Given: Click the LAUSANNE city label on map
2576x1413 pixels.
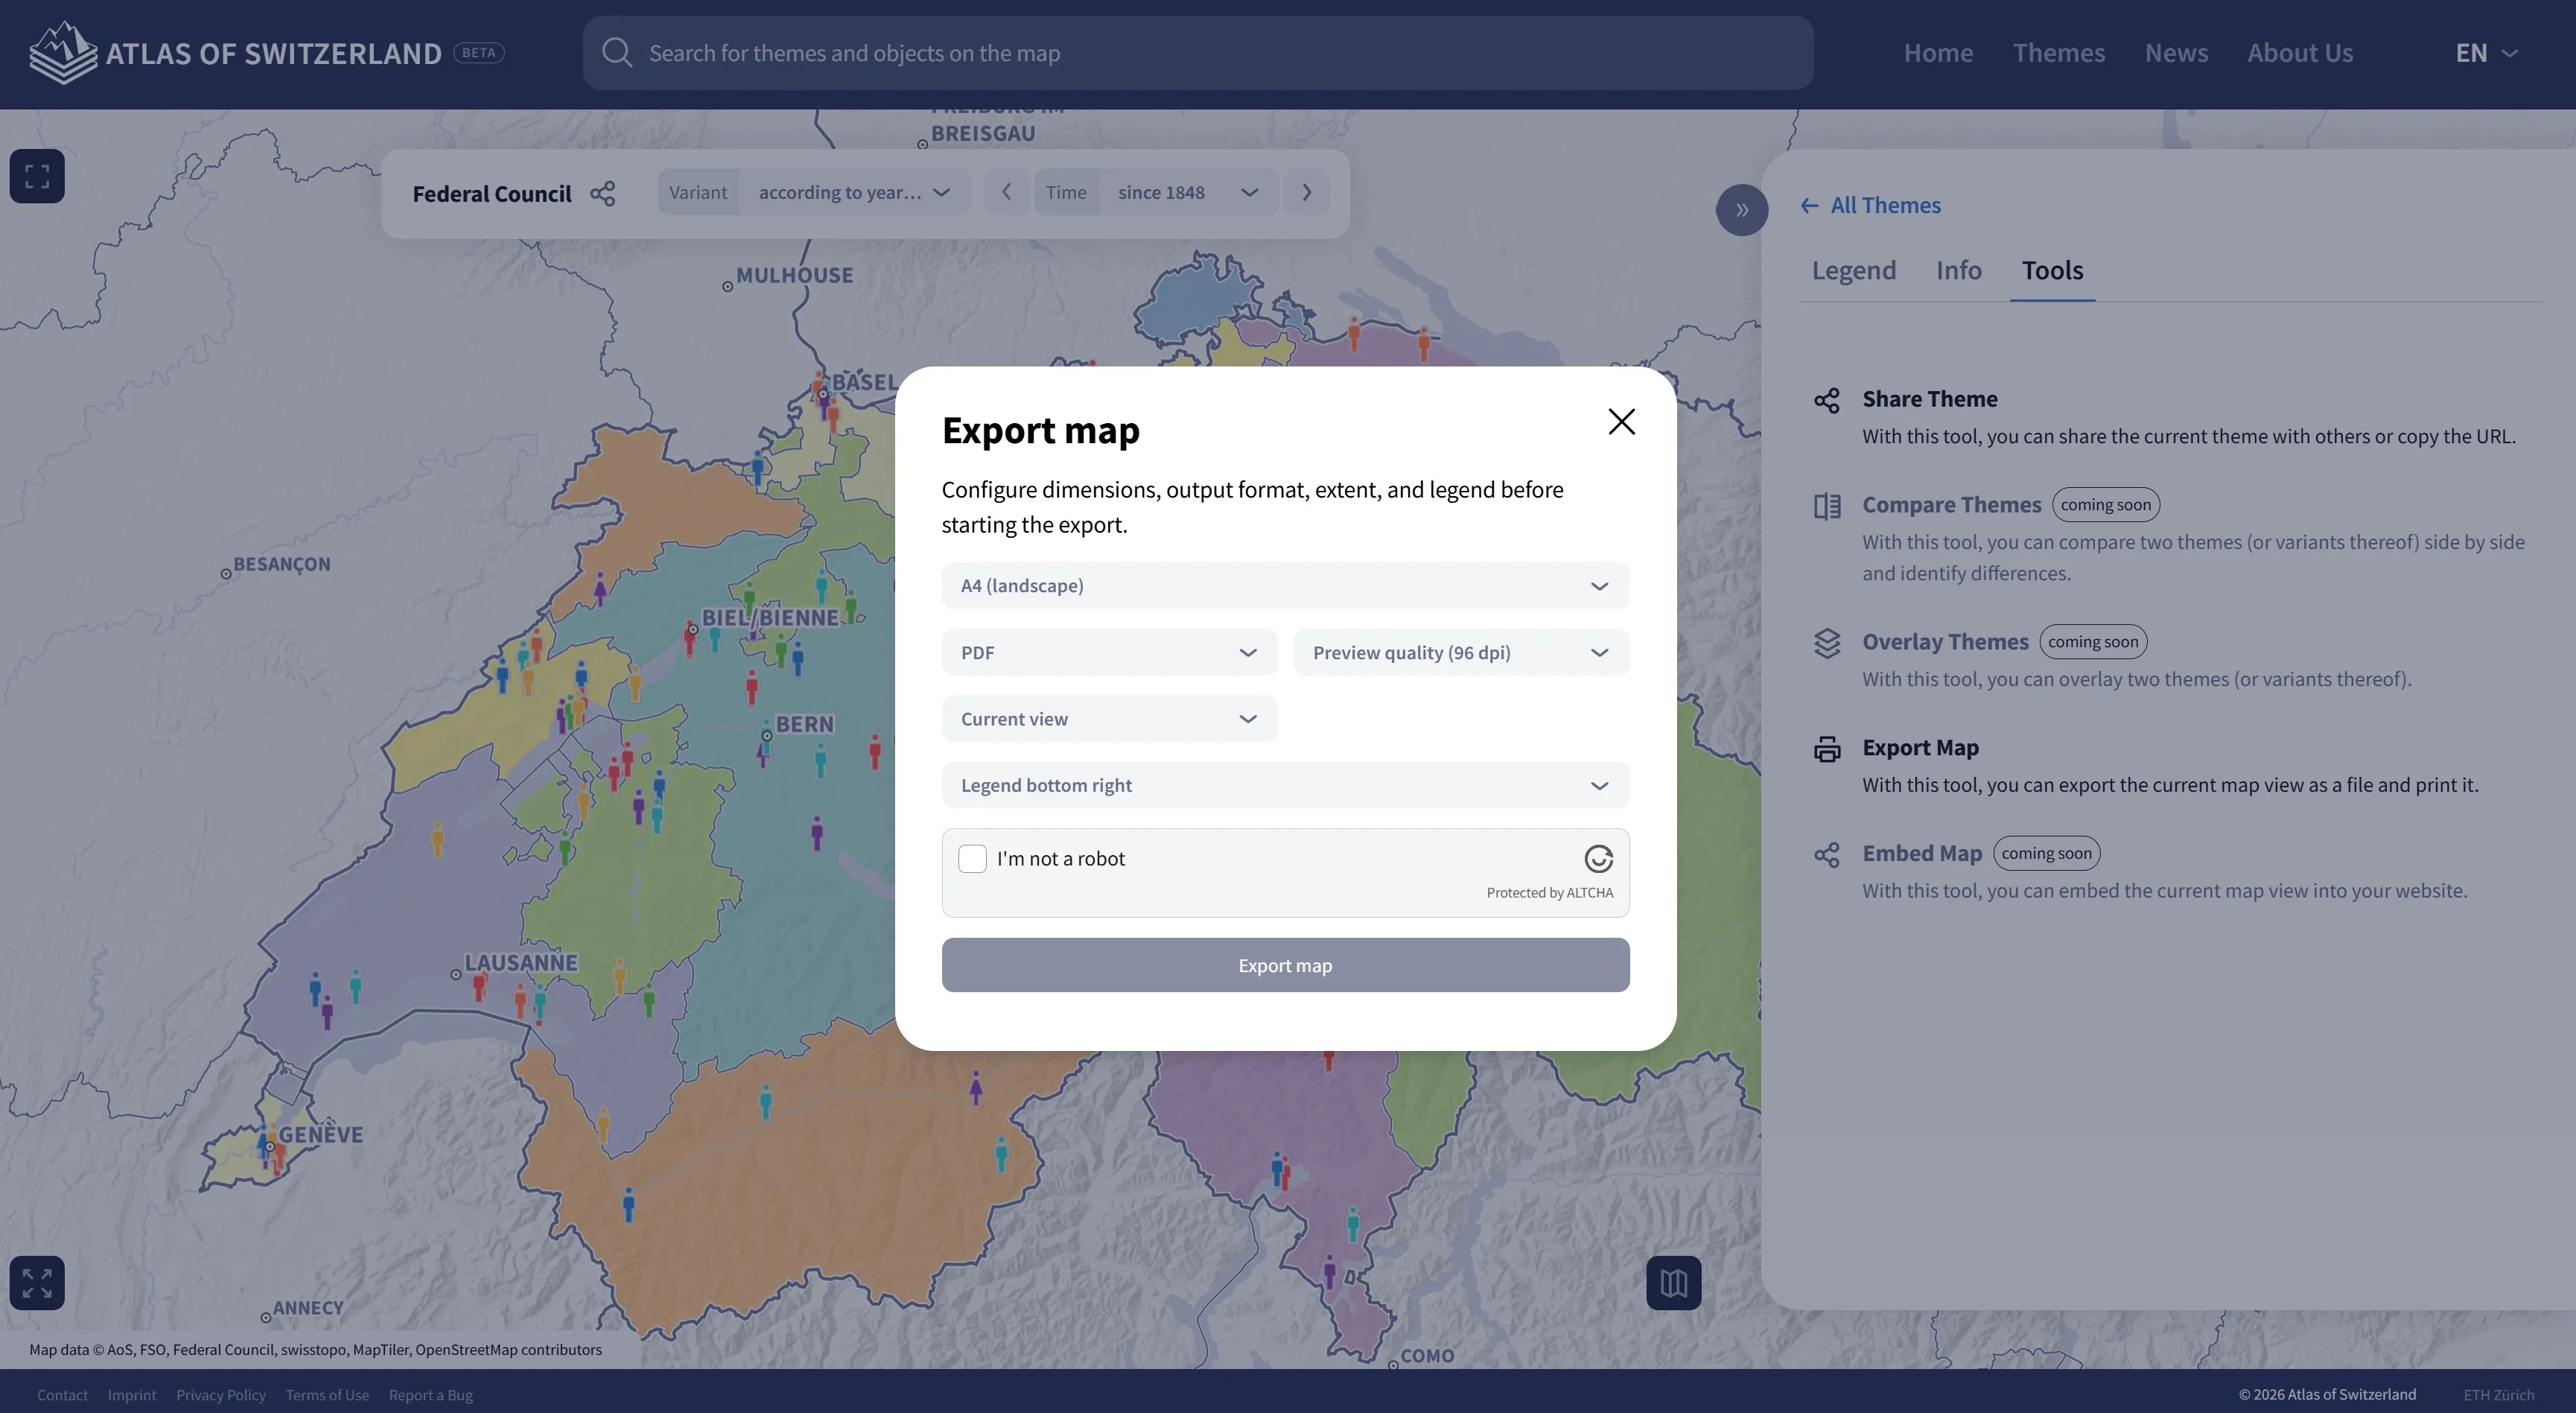Looking at the screenshot, I should click(521, 963).
